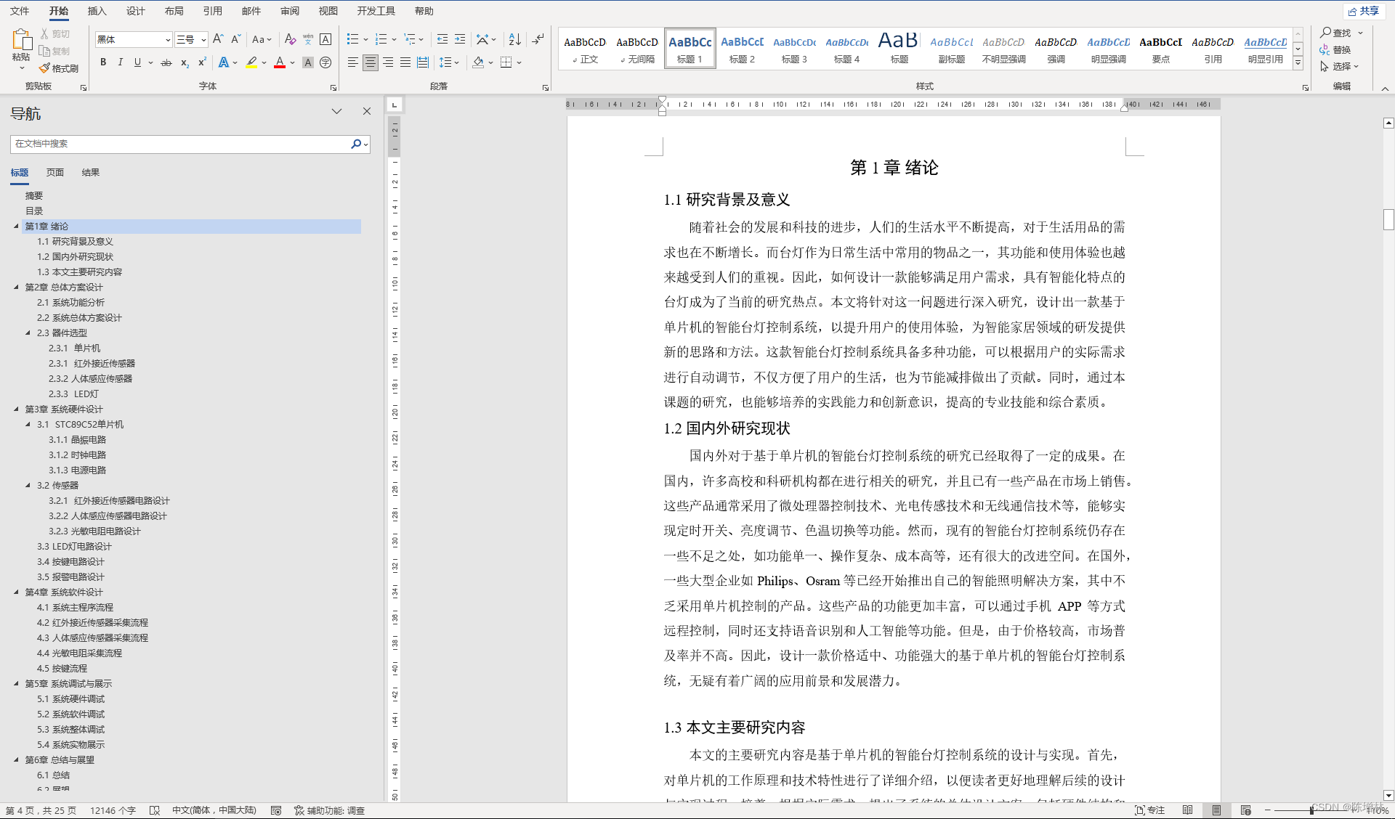Viewport: 1395px width, 819px height.
Task: Toggle Bold formatting
Action: (x=103, y=63)
